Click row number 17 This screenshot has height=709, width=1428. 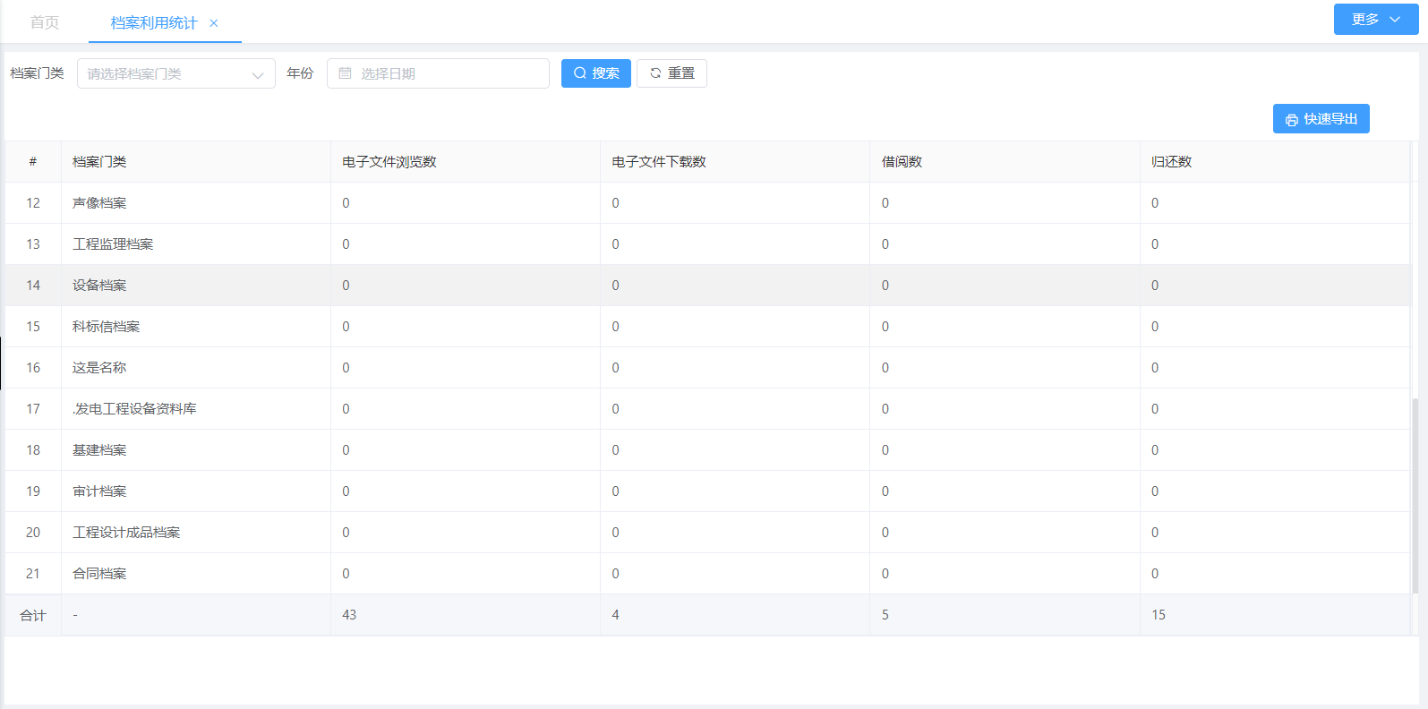[33, 409]
